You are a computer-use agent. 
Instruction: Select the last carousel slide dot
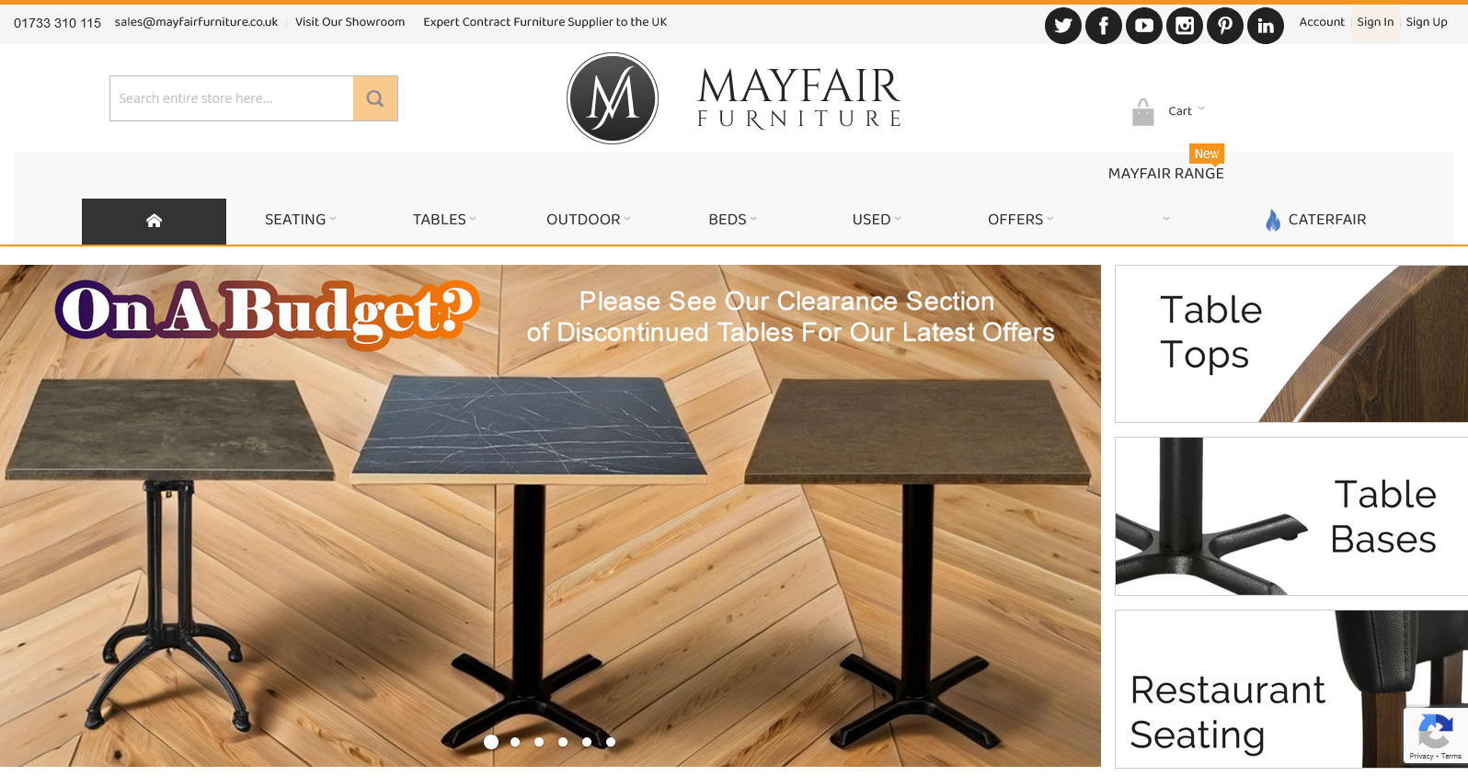611,742
